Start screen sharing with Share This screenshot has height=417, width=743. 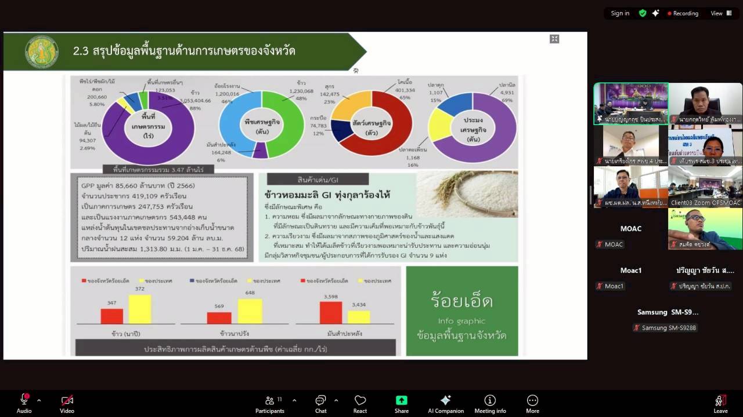(401, 404)
